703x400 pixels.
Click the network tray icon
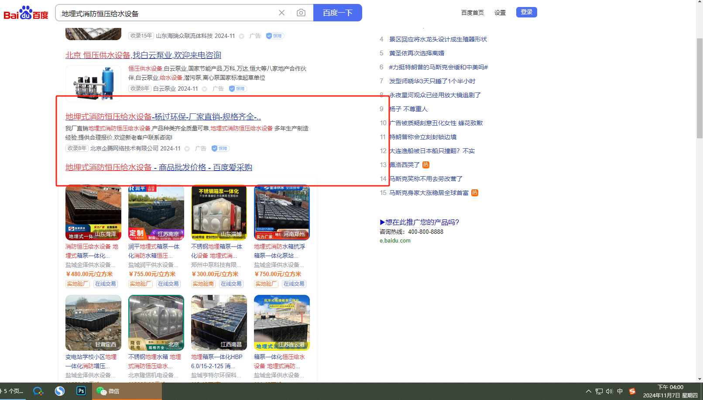599,391
